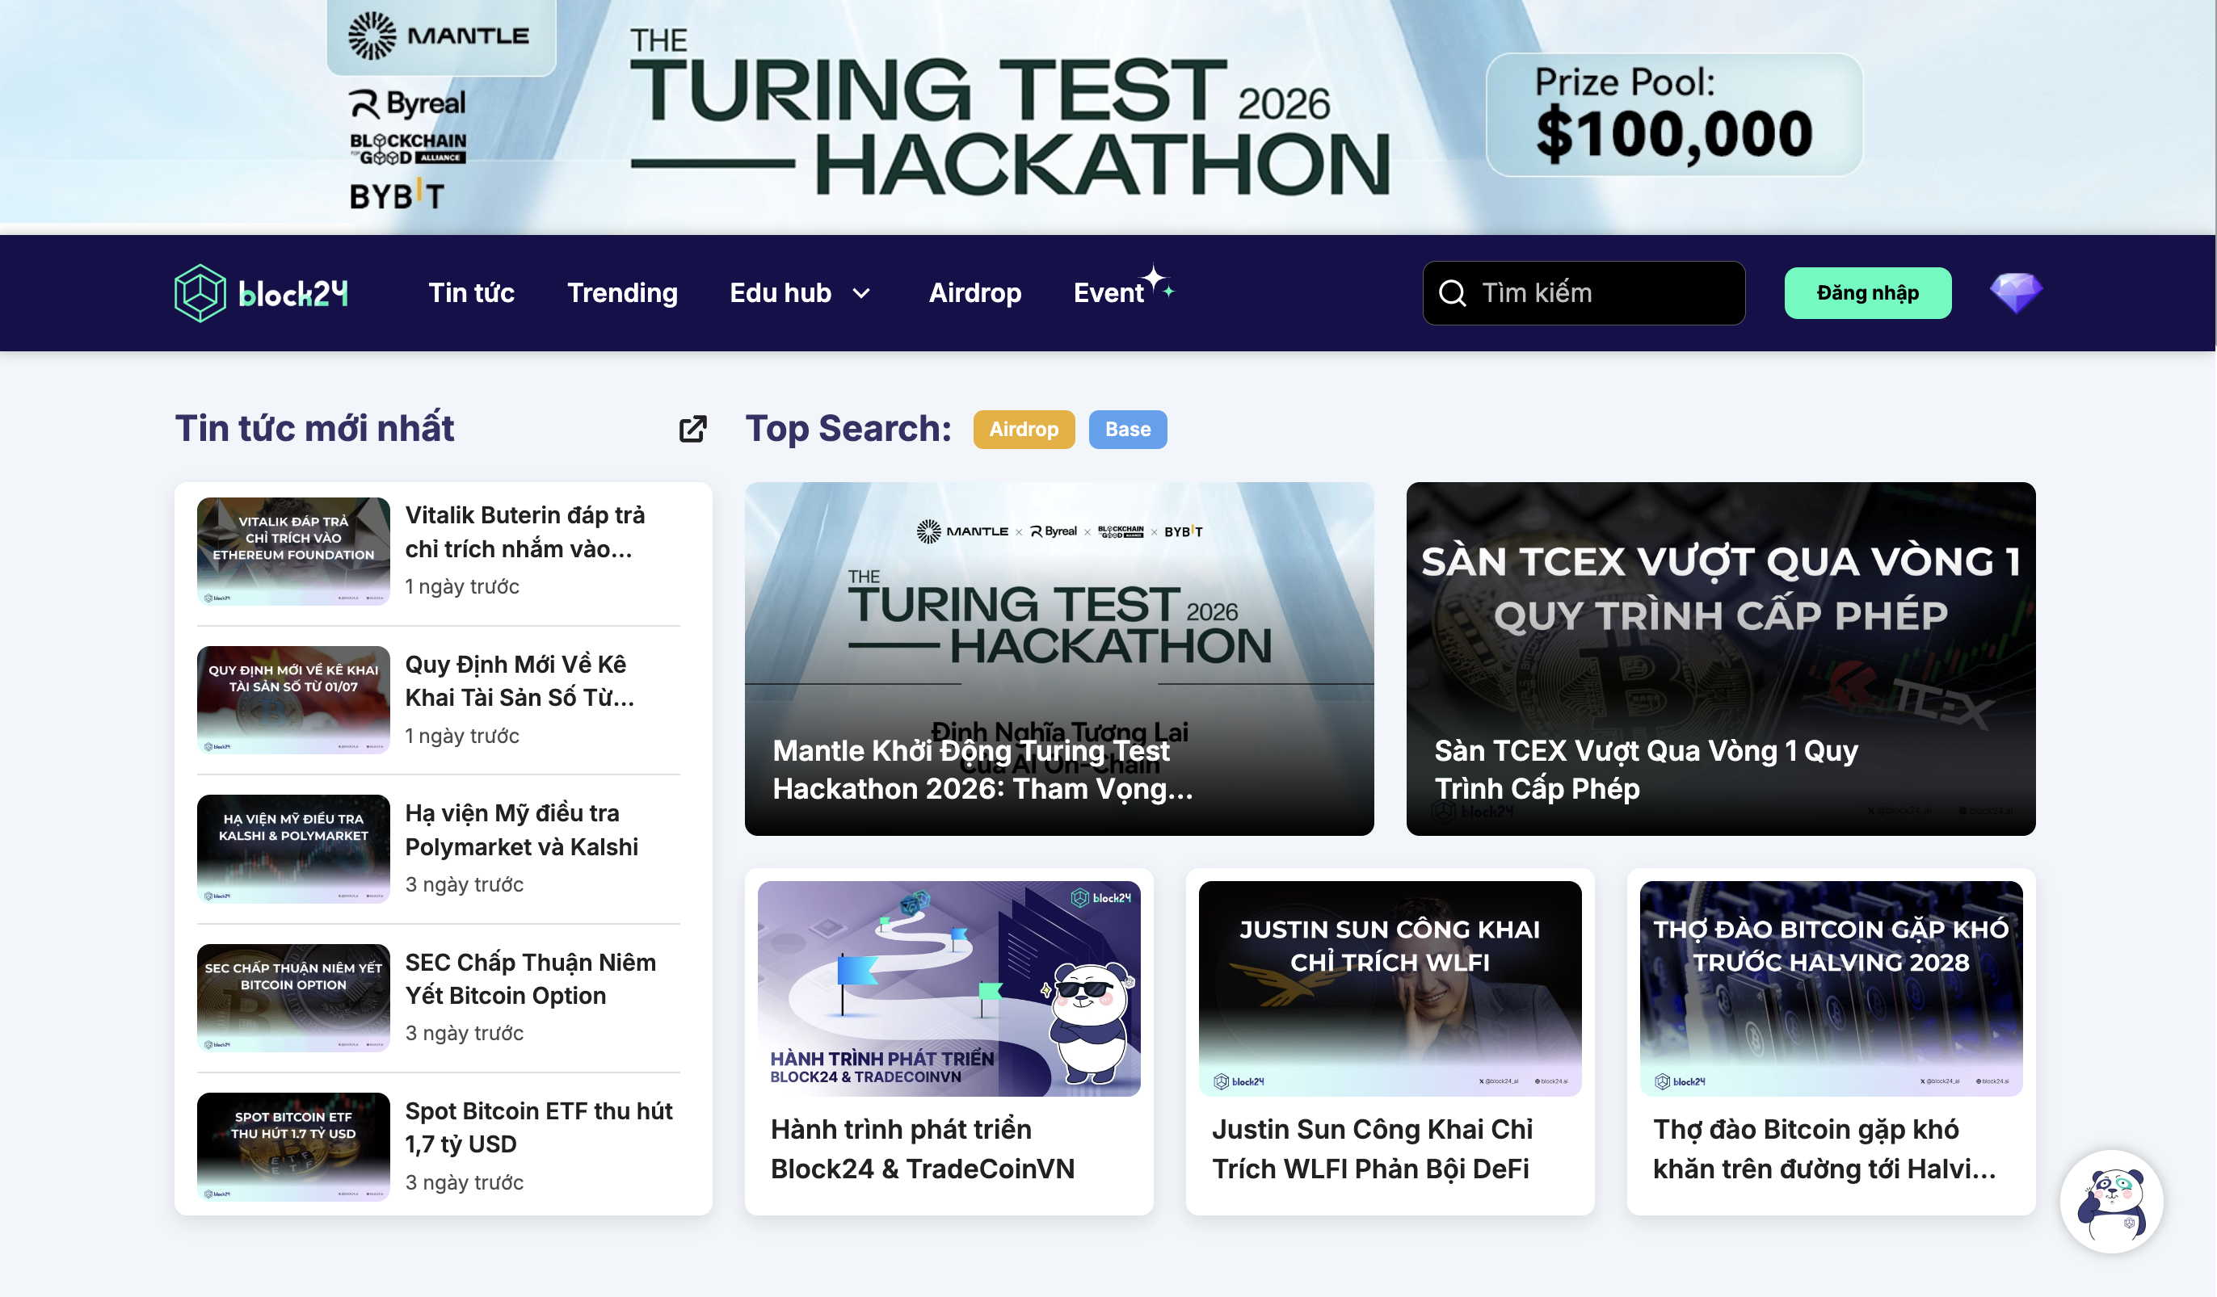Image resolution: width=2217 pixels, height=1297 pixels.
Task: Click Spot Bitcoin ETF 1.7 tỷ thumbnail
Action: click(293, 1147)
